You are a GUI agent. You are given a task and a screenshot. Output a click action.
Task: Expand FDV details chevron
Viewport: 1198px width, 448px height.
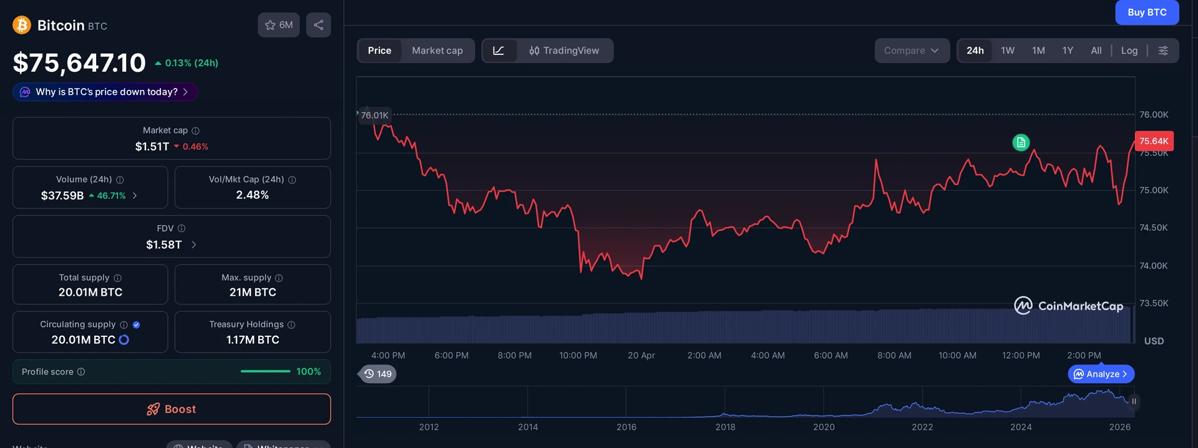coord(193,245)
